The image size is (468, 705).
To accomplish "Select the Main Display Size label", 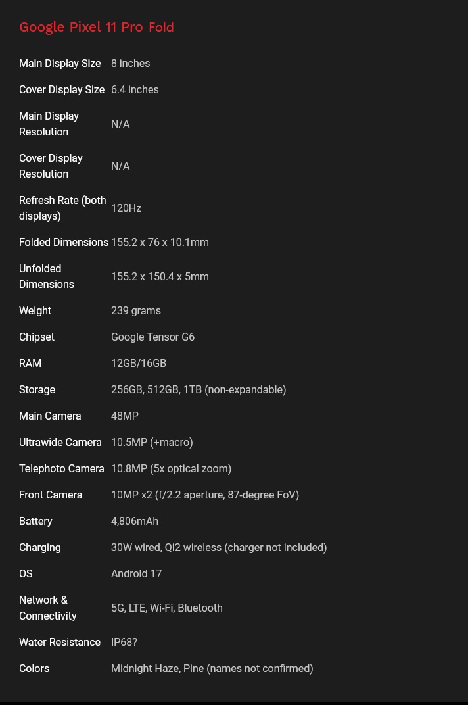I will (x=60, y=63).
